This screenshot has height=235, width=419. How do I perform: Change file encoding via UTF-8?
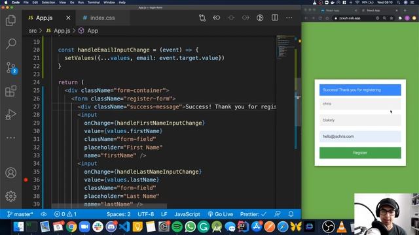[145, 214]
